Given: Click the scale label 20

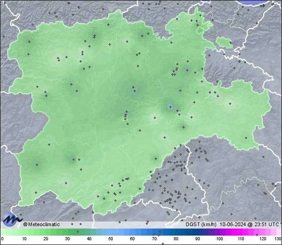Looking at the screenshot, I should click(46, 239).
